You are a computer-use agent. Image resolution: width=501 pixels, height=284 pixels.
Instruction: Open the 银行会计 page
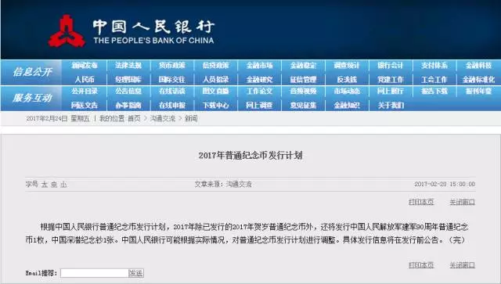391,66
